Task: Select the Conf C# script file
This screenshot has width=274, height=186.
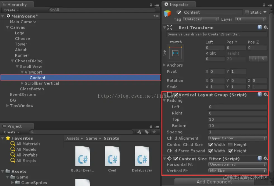Action: 112,159
